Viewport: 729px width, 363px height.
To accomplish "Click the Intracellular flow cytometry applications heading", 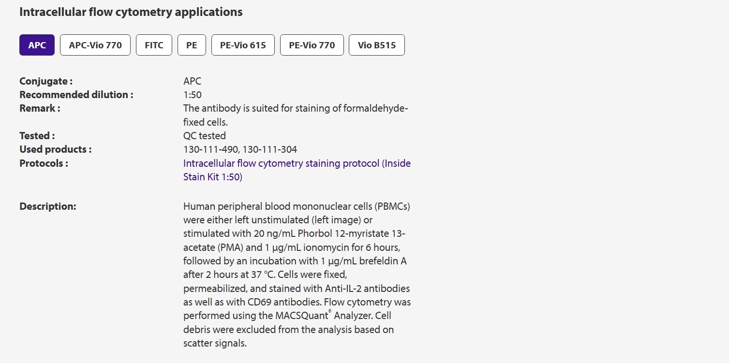I will [x=131, y=12].
